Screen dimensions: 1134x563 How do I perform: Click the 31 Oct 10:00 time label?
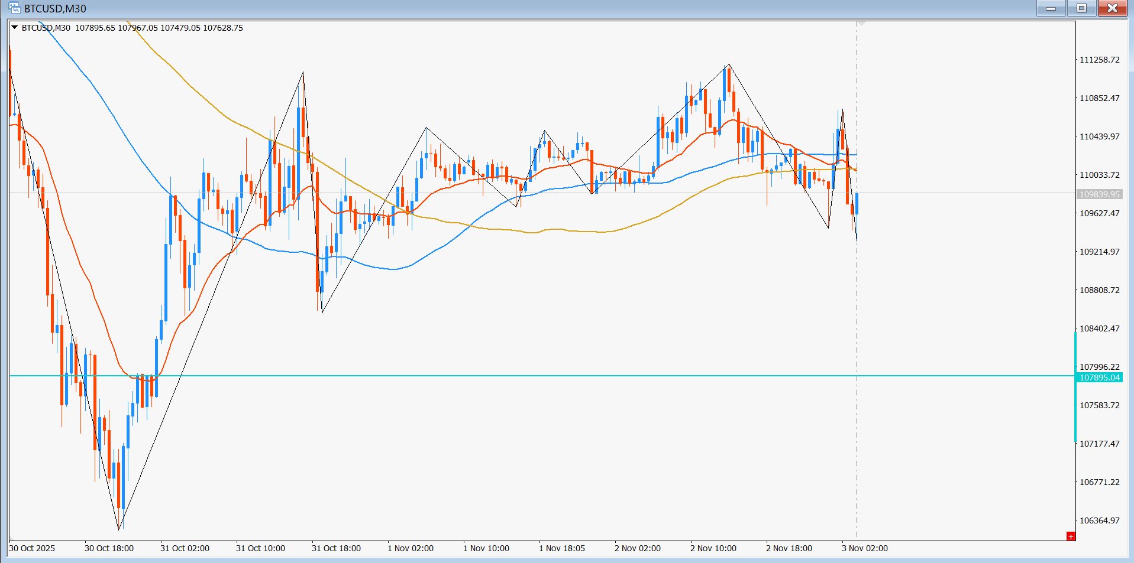[260, 548]
